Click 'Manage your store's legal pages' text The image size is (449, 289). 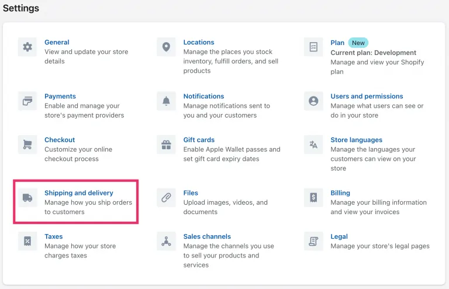click(380, 246)
